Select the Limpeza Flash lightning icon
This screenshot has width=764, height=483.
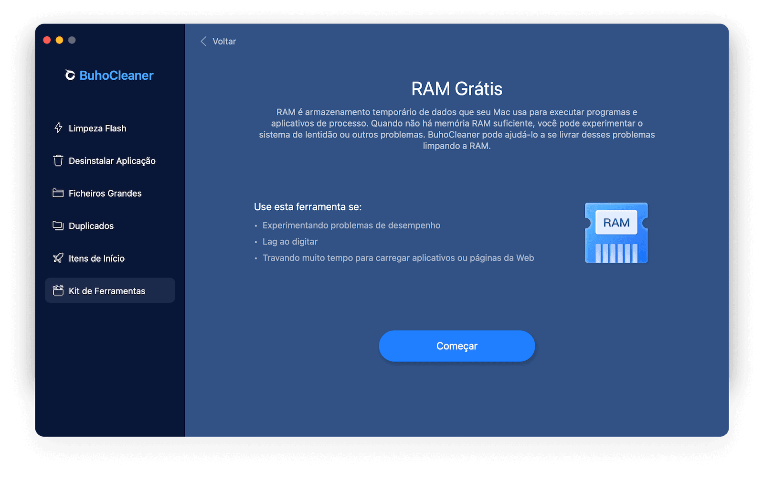[x=57, y=128]
